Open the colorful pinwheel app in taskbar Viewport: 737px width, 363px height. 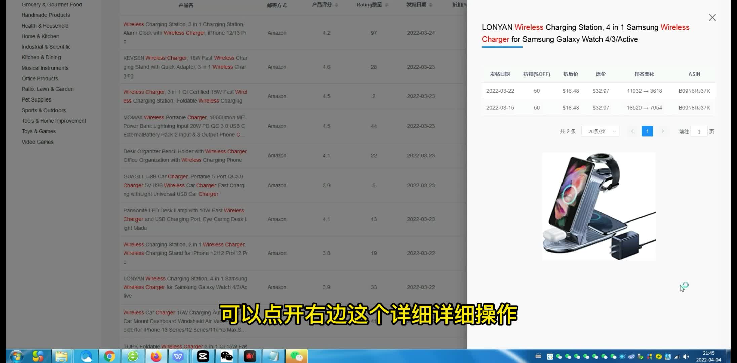click(x=38, y=356)
